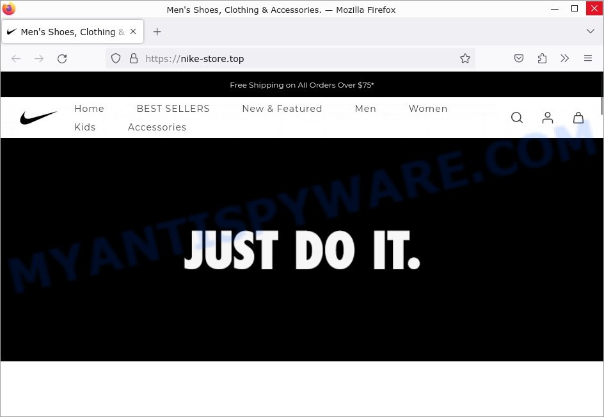Bookmark this page with the star

point(465,59)
